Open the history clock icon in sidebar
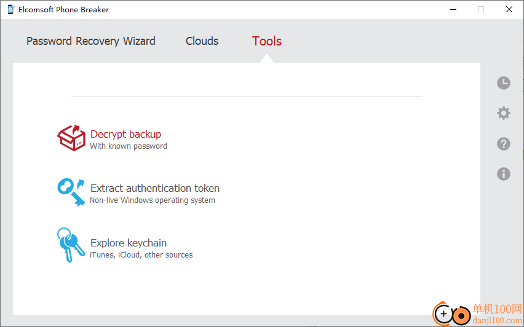Screen dimensions: 524x327 point(503,83)
